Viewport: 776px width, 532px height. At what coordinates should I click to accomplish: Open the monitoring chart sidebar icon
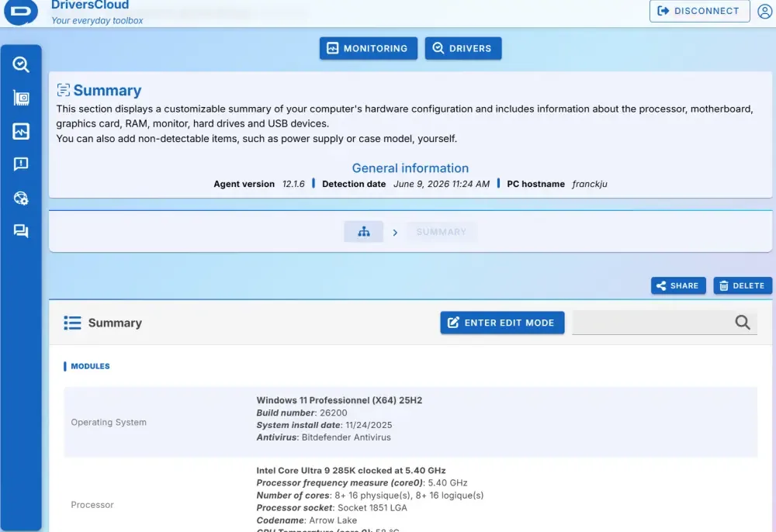pyautogui.click(x=21, y=131)
